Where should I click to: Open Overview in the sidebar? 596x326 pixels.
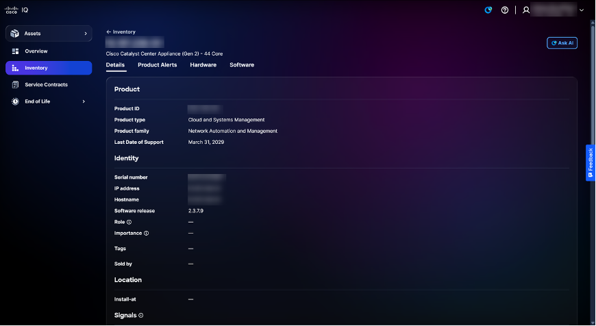(49, 51)
